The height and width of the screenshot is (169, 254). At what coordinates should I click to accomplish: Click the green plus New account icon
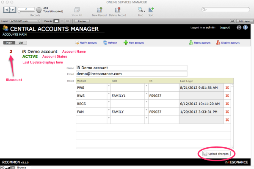[126, 42]
